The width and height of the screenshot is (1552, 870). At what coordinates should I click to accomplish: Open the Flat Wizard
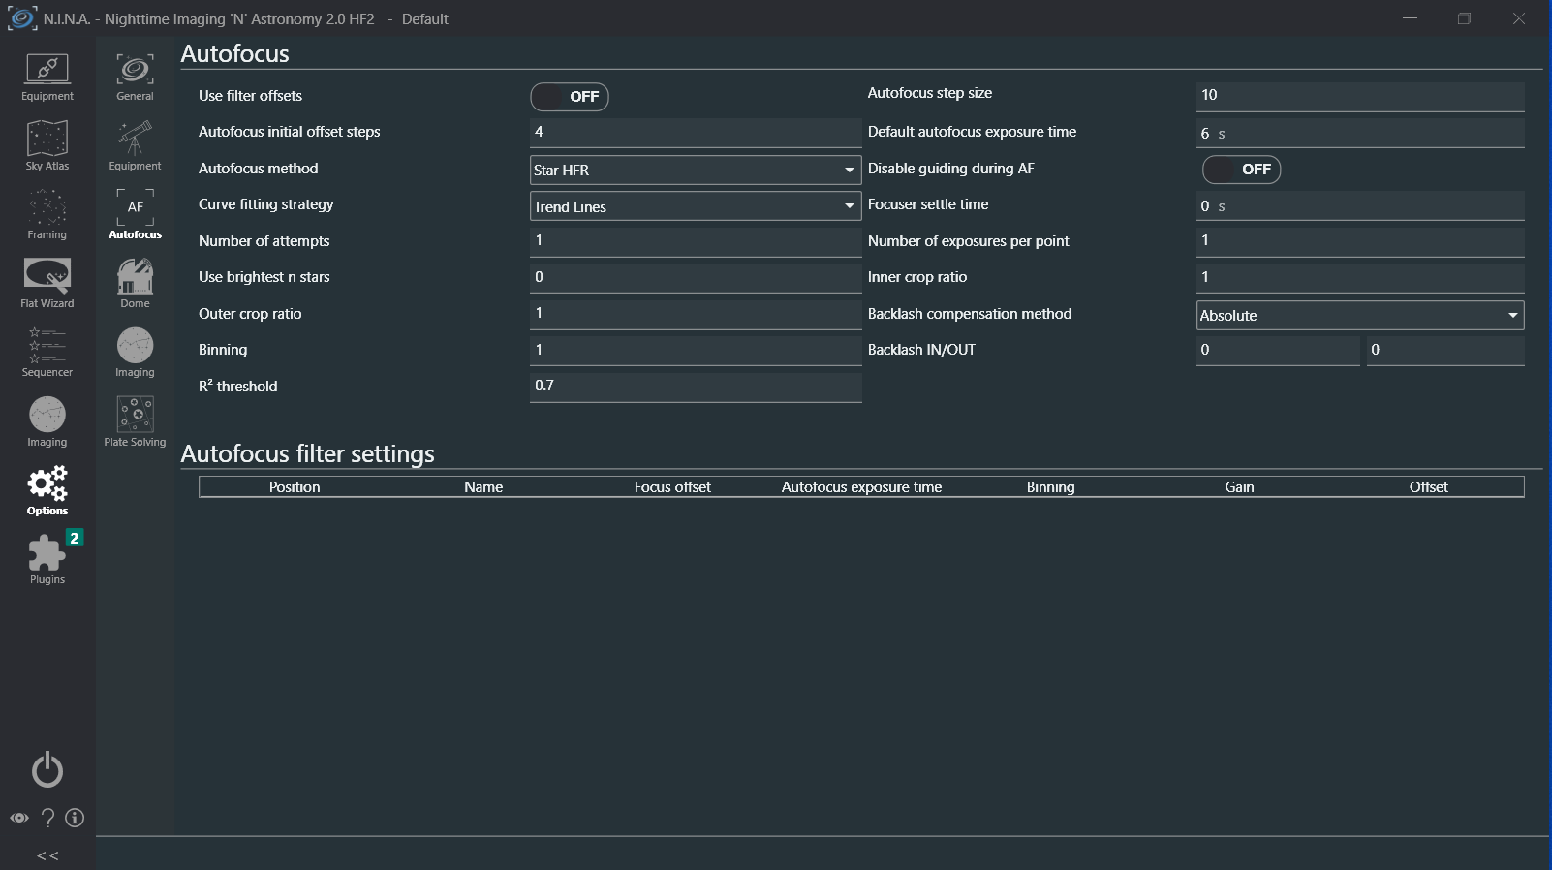click(x=47, y=284)
